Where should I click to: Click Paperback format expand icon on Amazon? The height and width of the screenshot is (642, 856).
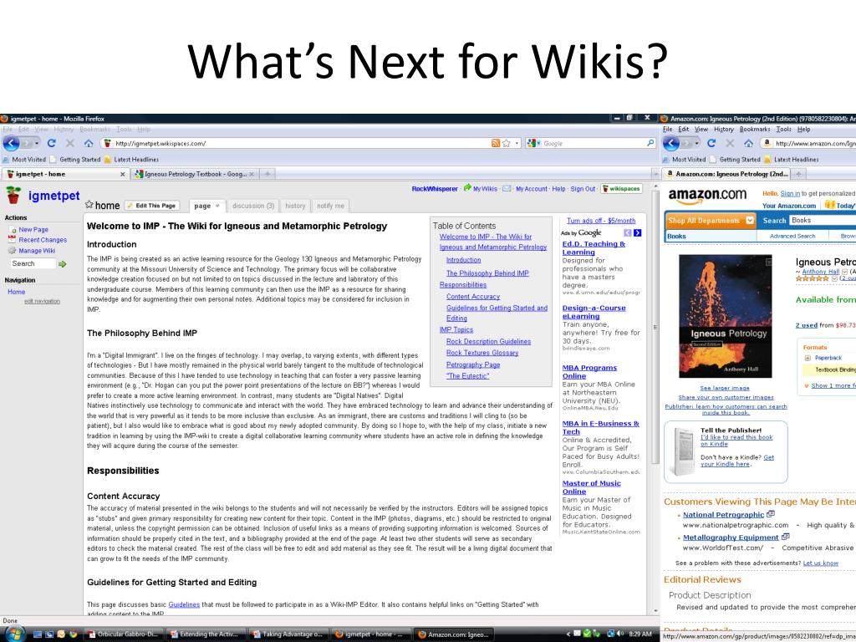click(808, 358)
